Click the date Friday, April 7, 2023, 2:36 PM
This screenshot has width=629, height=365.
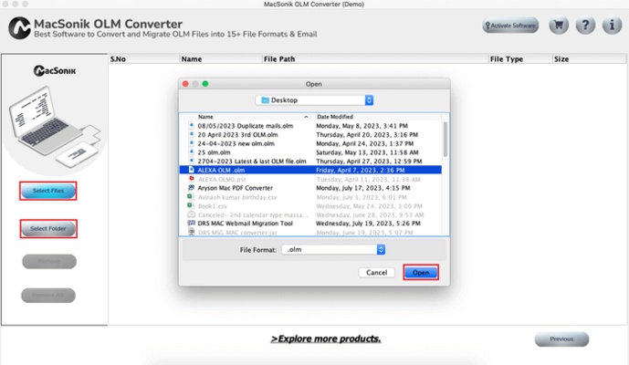361,170
